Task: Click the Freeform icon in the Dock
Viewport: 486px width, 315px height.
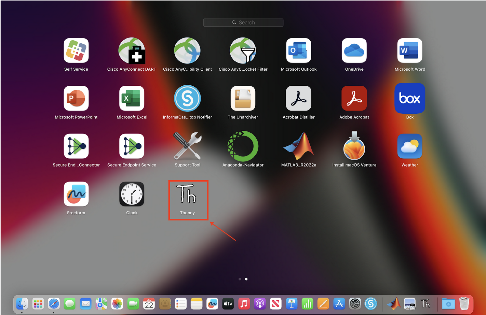Action: pyautogui.click(x=212, y=303)
